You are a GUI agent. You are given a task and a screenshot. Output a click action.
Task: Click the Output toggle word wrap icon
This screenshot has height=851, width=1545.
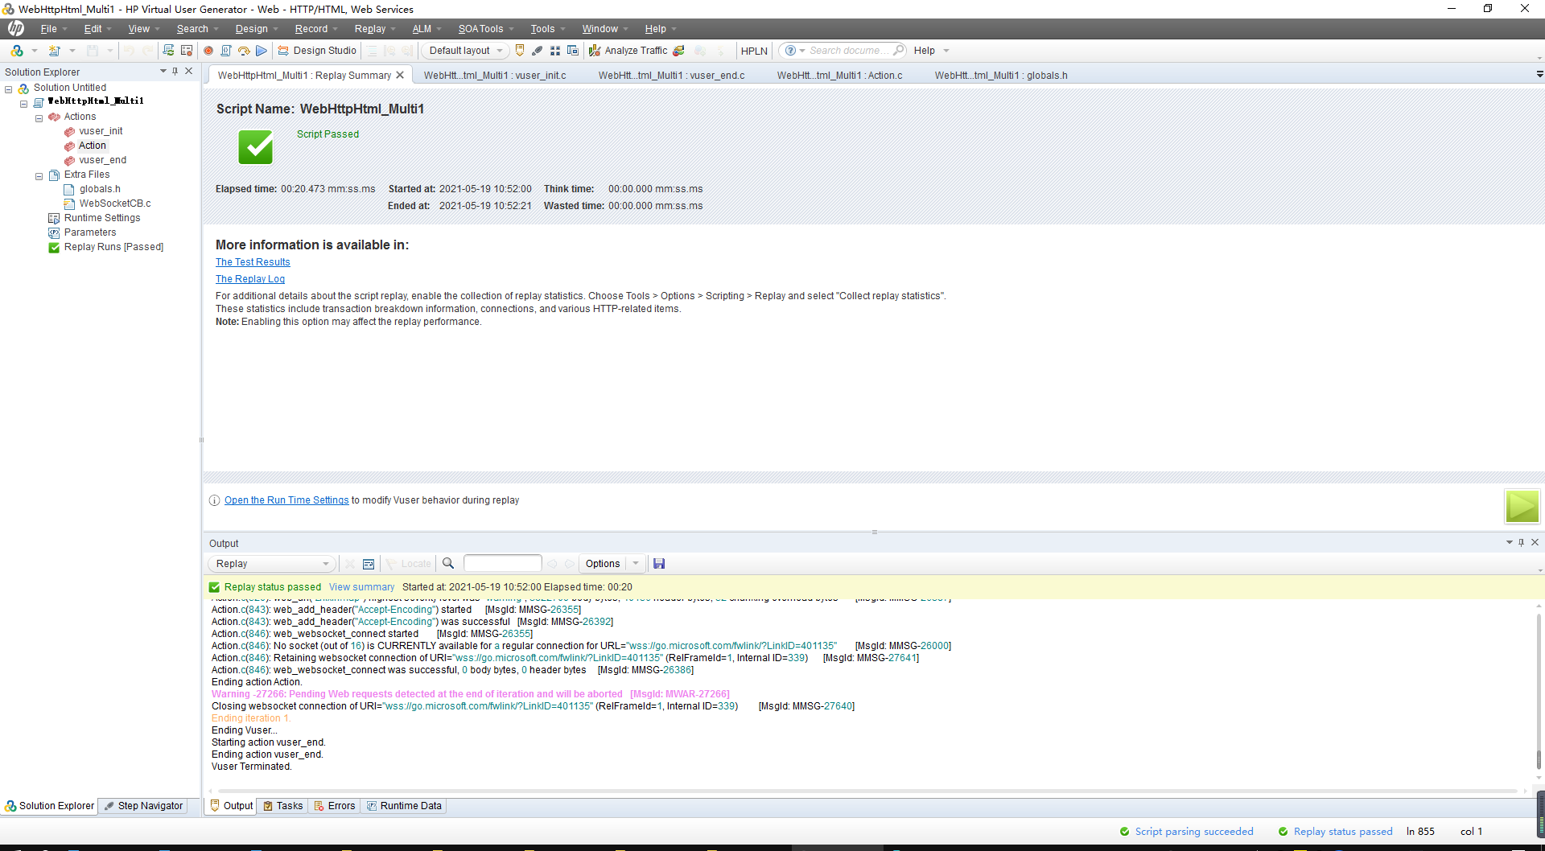369,564
